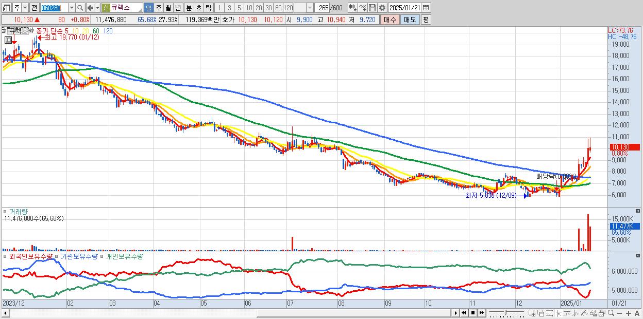Open the calendar picker beside the date field

(x=426, y=8)
